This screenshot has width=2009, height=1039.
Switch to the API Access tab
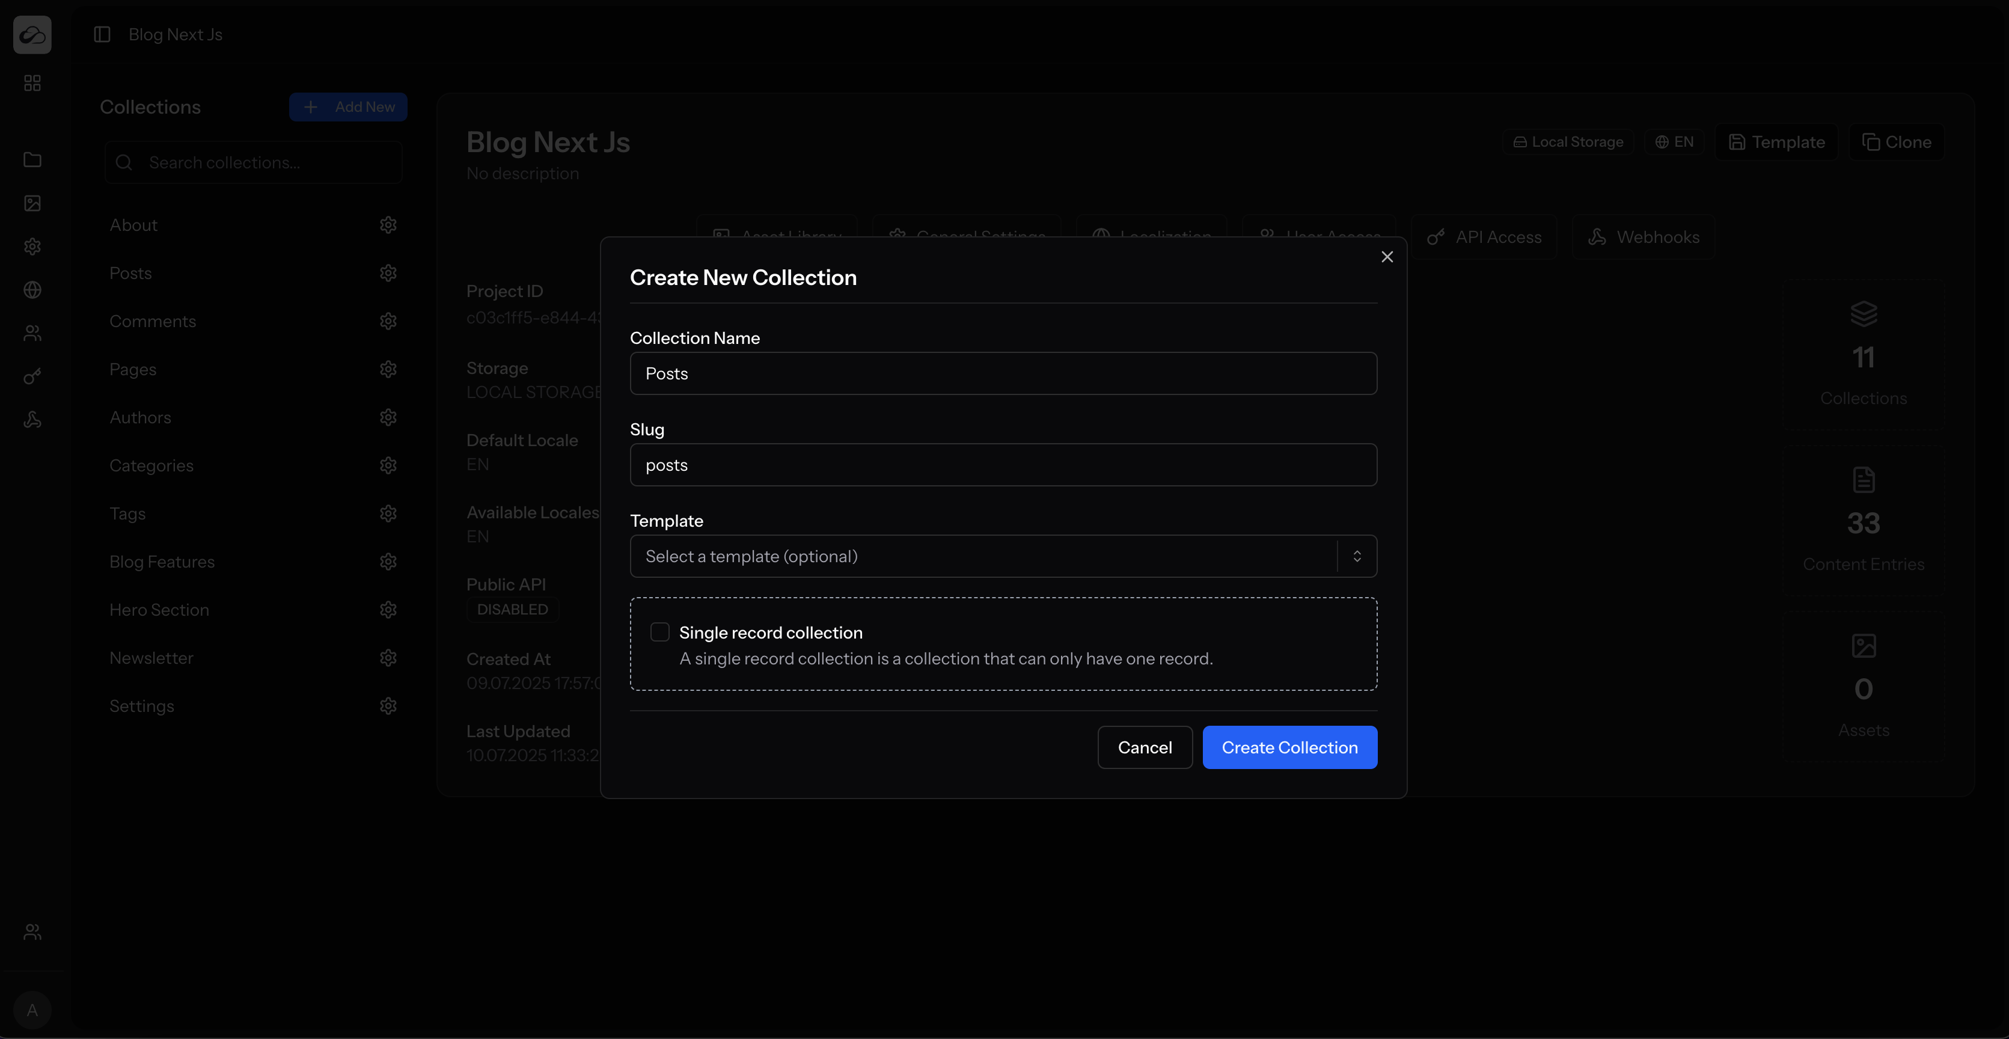tap(1484, 237)
